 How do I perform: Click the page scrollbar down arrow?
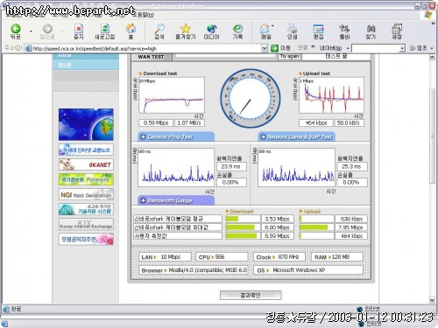tap(432, 300)
